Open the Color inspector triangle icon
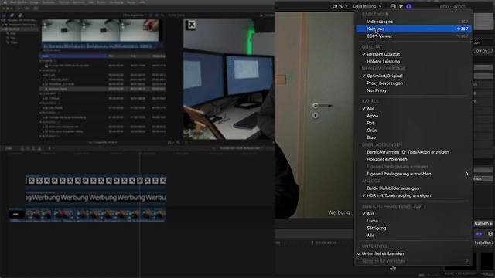The width and height of the screenshot is (495, 278). pos(401,6)
